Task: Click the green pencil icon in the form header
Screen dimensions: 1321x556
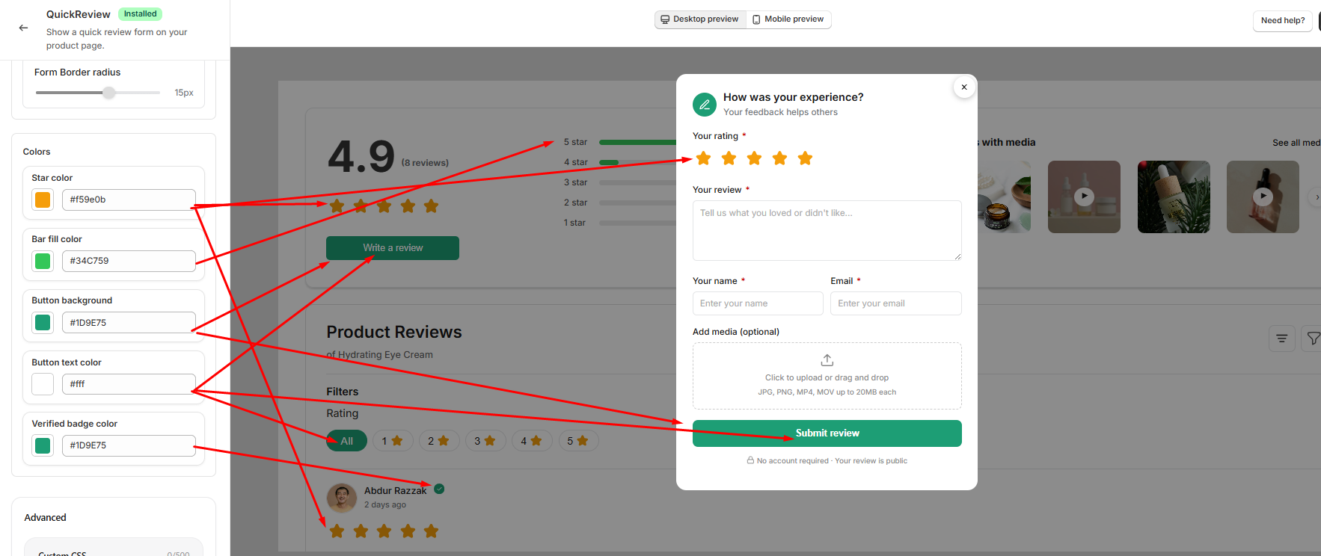Action: (x=705, y=105)
